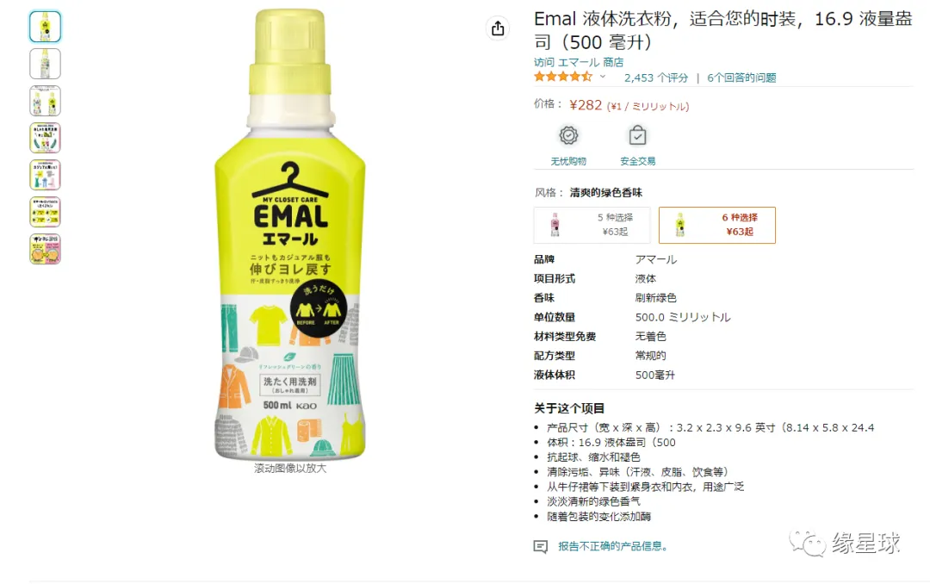Click the share icon above product image
Screen dimensions: 930x584
(x=498, y=28)
